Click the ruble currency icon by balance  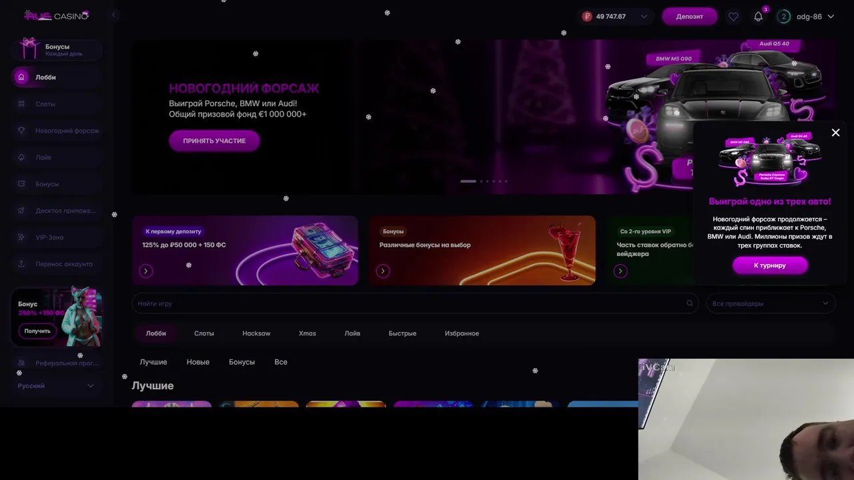[587, 17]
